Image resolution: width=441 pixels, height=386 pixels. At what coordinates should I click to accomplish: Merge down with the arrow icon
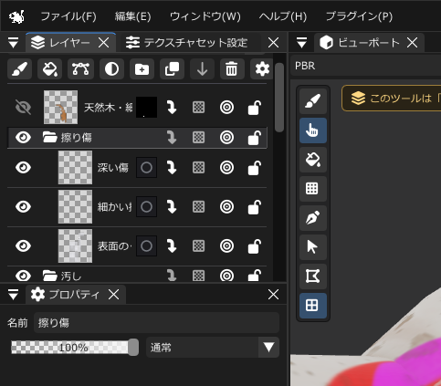tap(202, 69)
